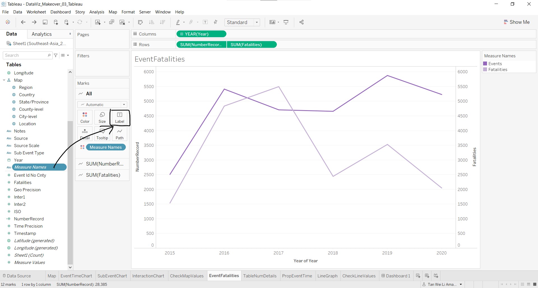Click the Save icon in toolbar

pos(45,22)
